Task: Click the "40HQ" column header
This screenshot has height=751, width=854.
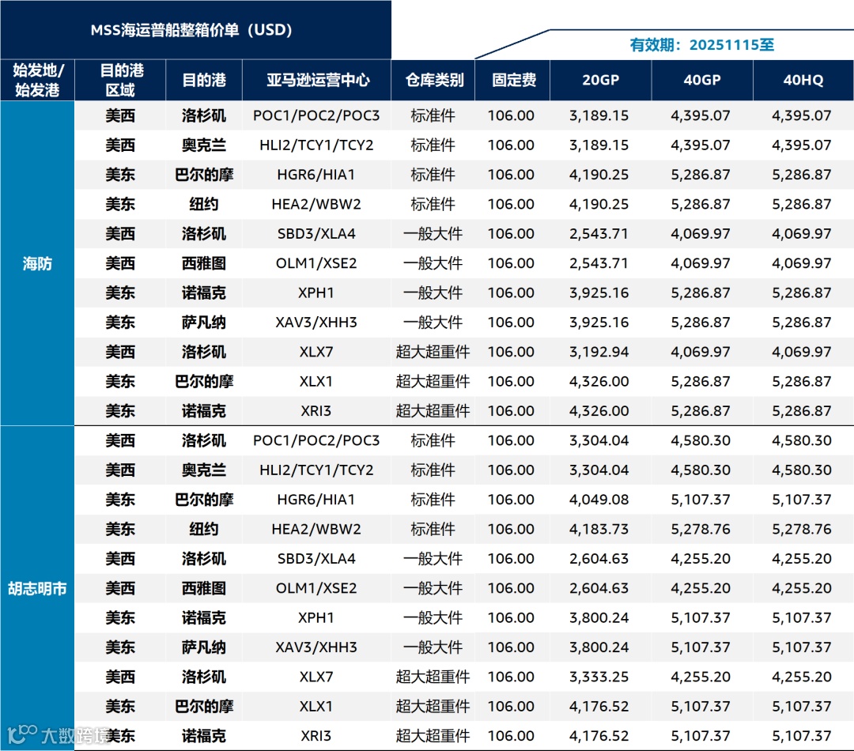Action: pos(803,80)
